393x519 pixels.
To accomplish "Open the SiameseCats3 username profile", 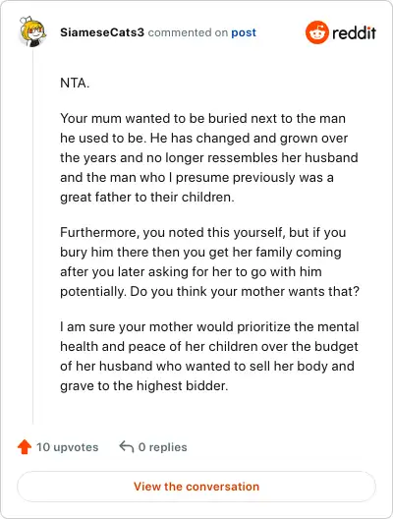I will pyautogui.click(x=102, y=32).
